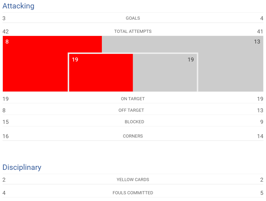Image resolution: width=266 pixels, height=201 pixels.
Task: Select the GOALS stat label
Action: pyautogui.click(x=133, y=18)
